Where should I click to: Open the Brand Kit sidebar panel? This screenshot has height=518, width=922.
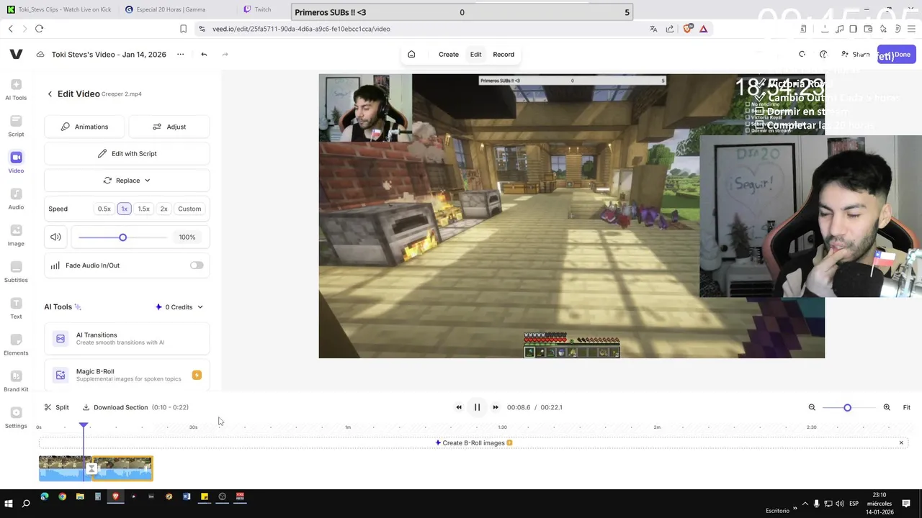pyautogui.click(x=16, y=382)
